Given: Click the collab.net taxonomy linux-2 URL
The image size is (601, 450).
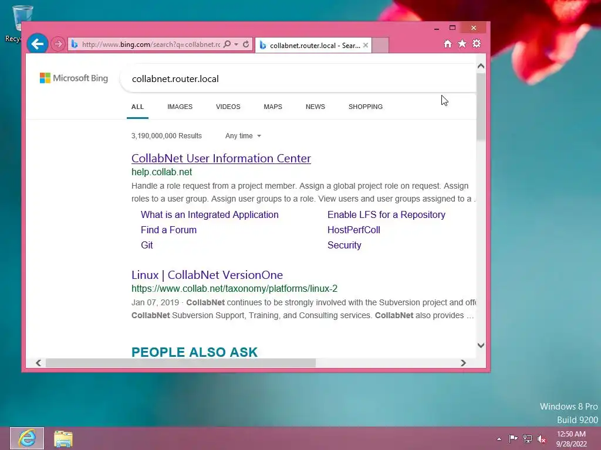Looking at the screenshot, I should coord(234,288).
